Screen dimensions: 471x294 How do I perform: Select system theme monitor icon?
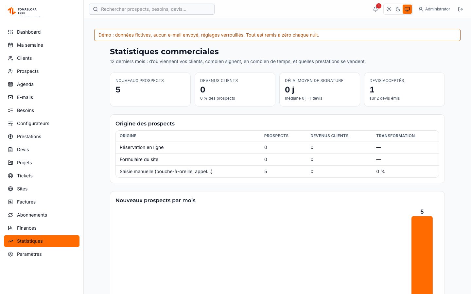(407, 9)
